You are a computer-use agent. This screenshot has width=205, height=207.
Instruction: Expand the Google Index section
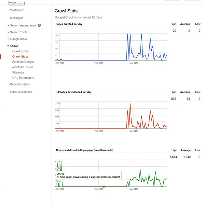click(x=18, y=39)
